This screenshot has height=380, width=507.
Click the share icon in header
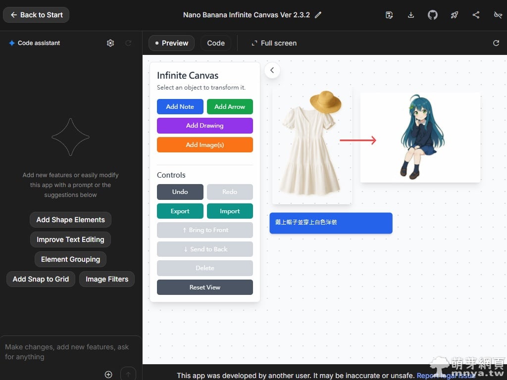point(476,15)
